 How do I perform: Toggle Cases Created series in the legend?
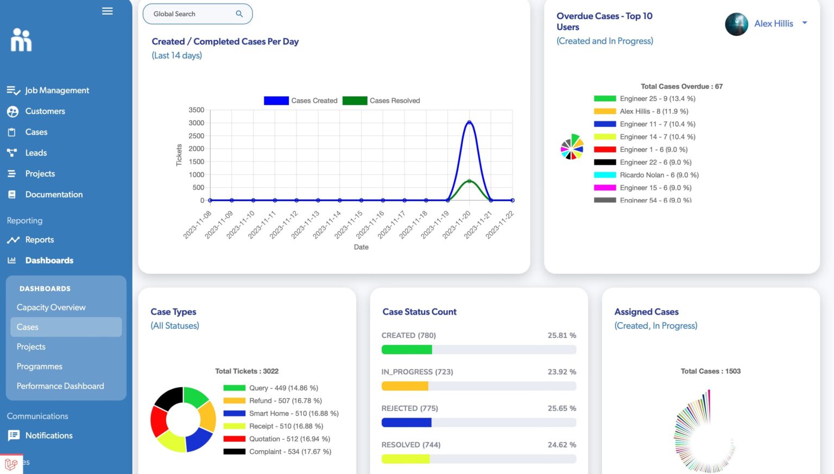(301, 100)
